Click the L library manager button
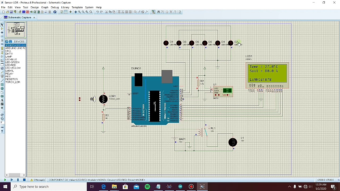The image size is (340, 191). pos(10,42)
